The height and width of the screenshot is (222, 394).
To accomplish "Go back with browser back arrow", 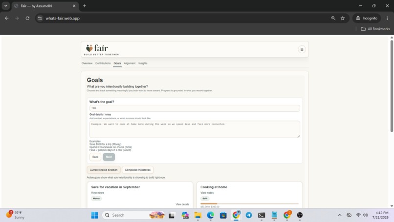I will click(x=7, y=19).
